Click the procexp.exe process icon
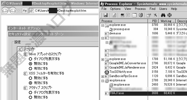Screen dimensions: 187x100 tap(111, 29)
